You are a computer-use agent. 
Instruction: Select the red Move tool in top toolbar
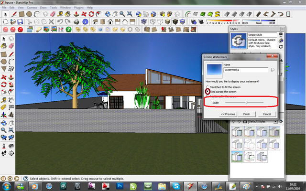[x=84, y=14]
